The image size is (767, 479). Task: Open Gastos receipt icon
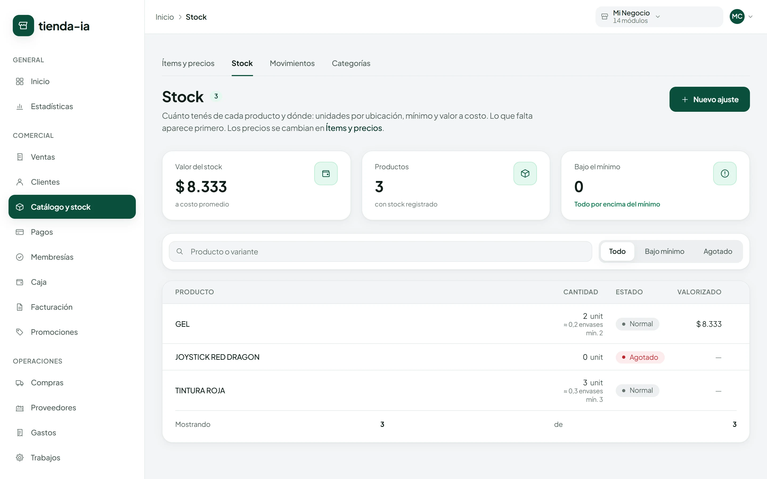coord(20,433)
